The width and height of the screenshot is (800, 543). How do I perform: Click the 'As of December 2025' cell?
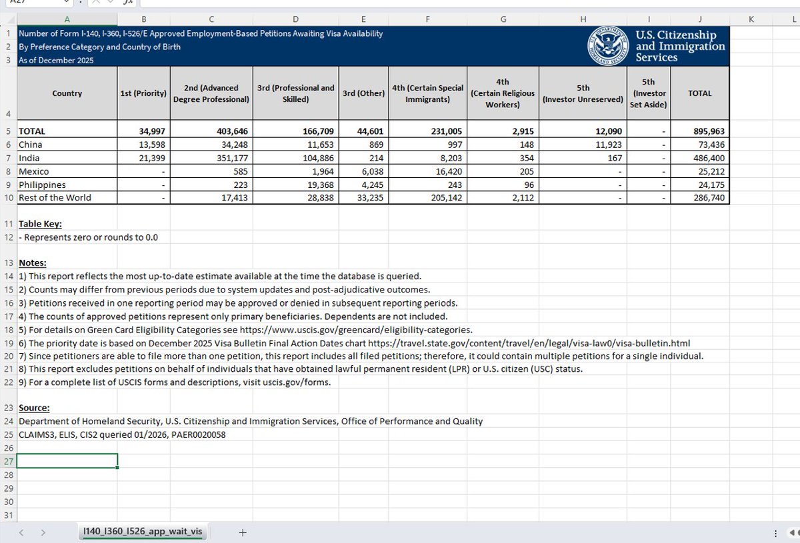coord(56,60)
